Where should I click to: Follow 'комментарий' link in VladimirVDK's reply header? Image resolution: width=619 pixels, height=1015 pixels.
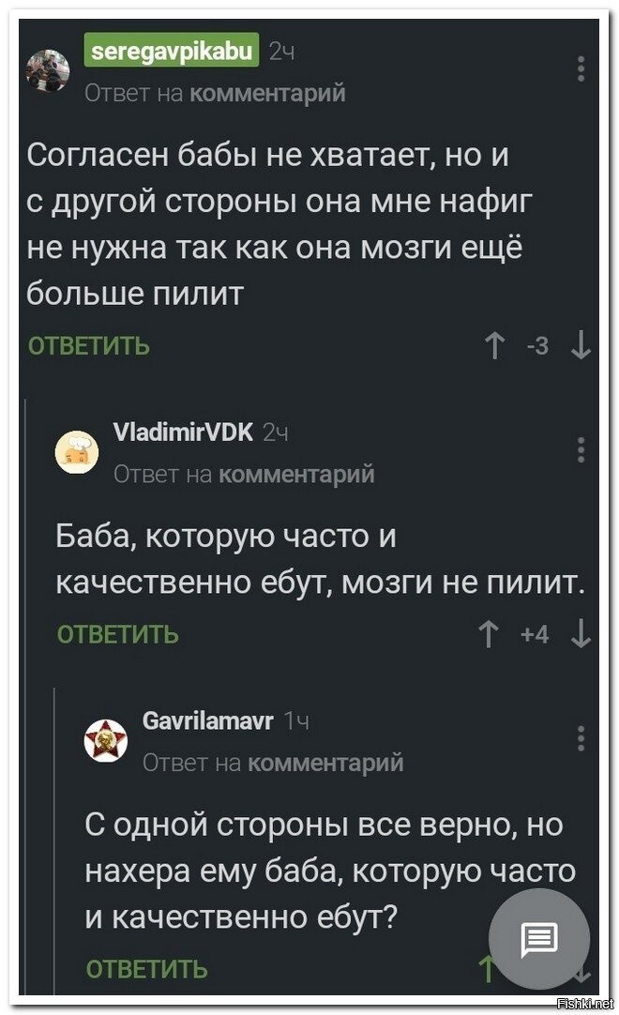pyautogui.click(x=296, y=475)
